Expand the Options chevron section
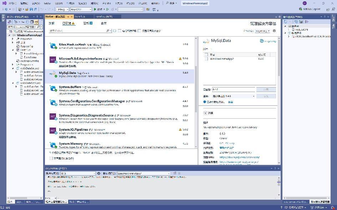The height and width of the screenshot is (210, 337). click(205, 113)
